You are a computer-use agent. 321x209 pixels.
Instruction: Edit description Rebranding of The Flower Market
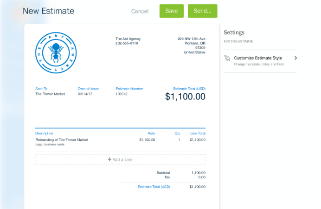pos(62,139)
